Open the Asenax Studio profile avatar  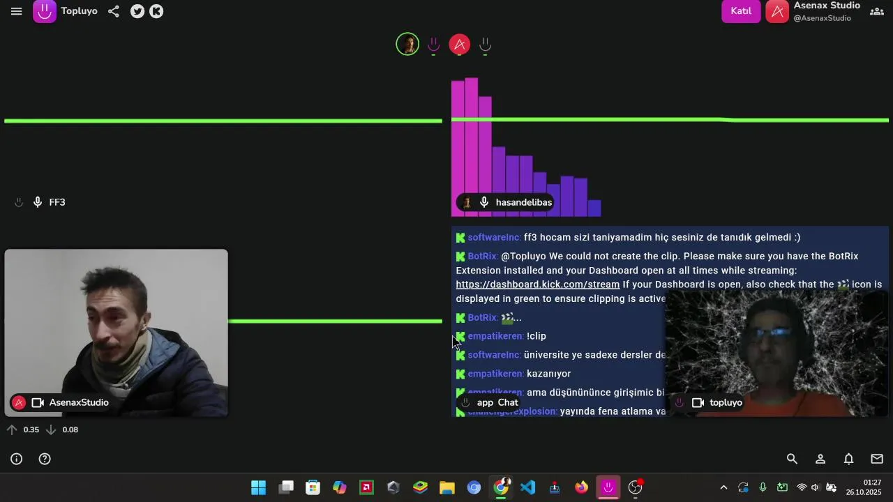tap(777, 11)
